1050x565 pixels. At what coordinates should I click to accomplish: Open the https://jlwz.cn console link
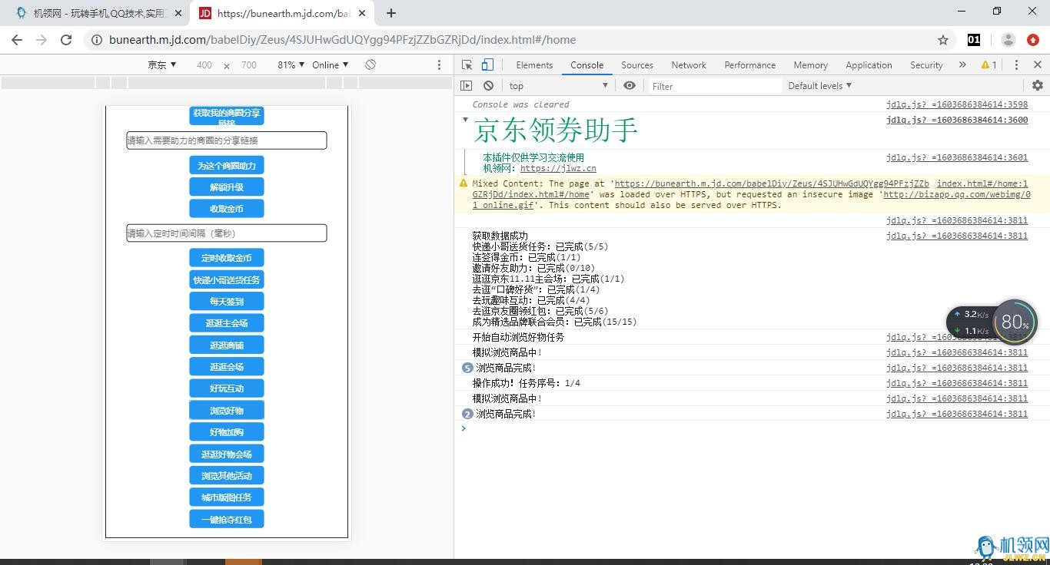pyautogui.click(x=558, y=168)
